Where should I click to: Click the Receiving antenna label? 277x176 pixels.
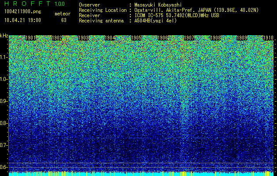tap(101, 21)
